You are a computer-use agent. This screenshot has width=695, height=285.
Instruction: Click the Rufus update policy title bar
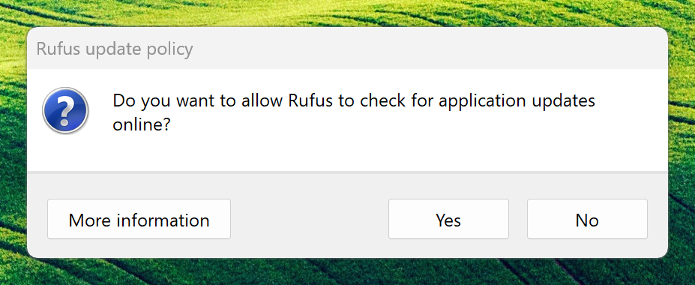[x=348, y=48]
